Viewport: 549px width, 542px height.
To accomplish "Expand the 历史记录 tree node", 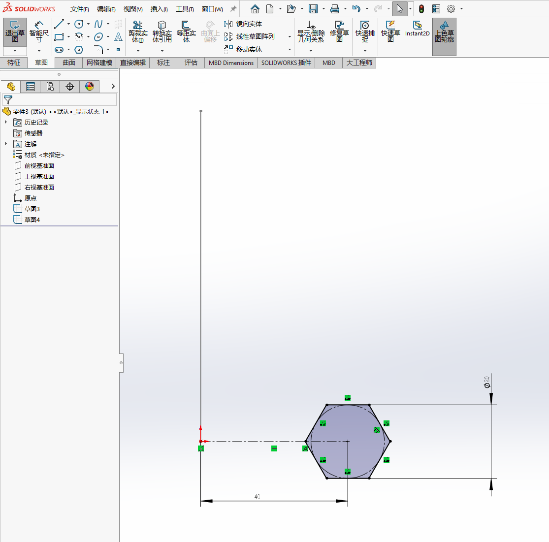I will (x=6, y=122).
